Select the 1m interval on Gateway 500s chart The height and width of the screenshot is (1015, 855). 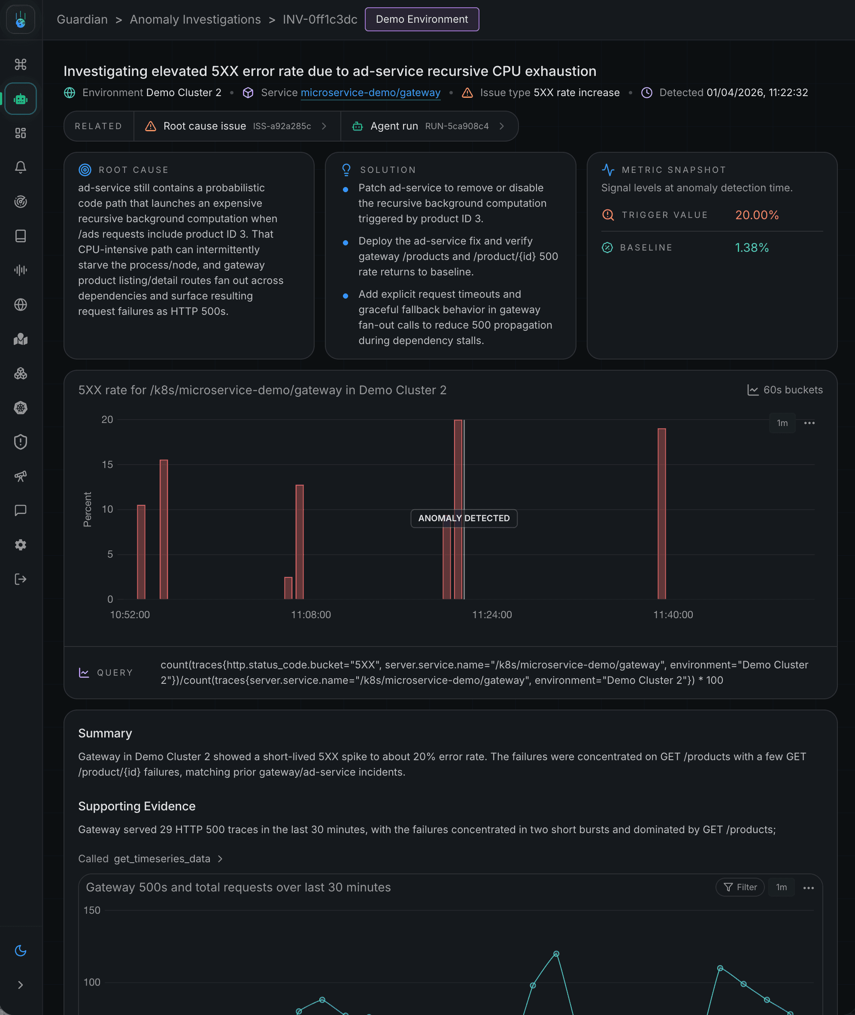[x=781, y=887]
